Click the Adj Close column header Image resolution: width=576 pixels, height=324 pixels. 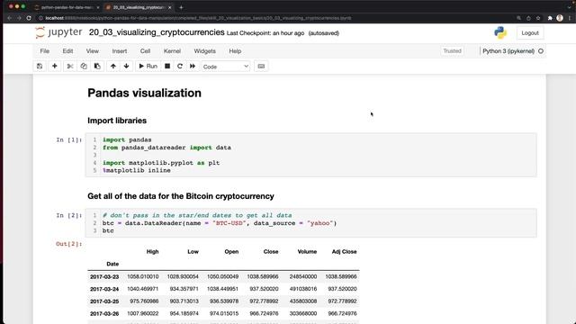tap(344, 252)
